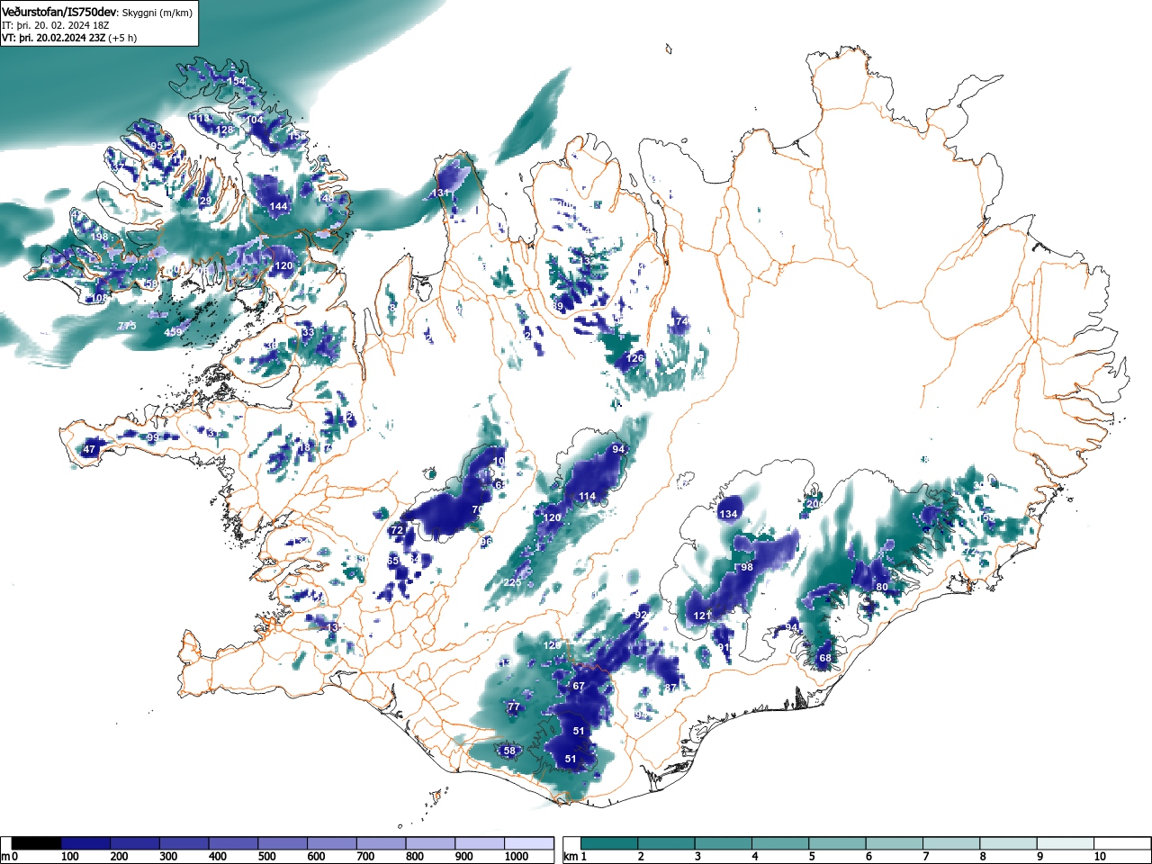Screen dimensions: 1152x864
Task: Click the 'Veðurstofan/IS750dev' title text
Action: [60, 12]
